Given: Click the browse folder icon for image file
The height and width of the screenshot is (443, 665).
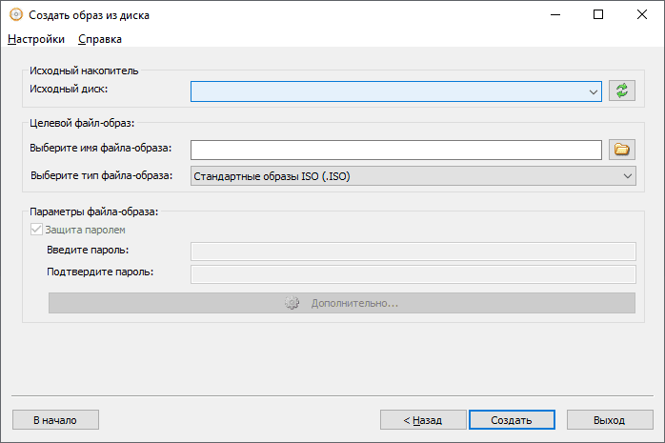Looking at the screenshot, I should pyautogui.click(x=622, y=150).
